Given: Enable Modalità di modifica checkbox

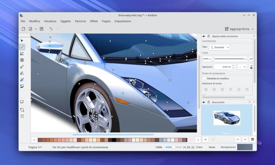Looking at the screenshot, I should point(204,78).
